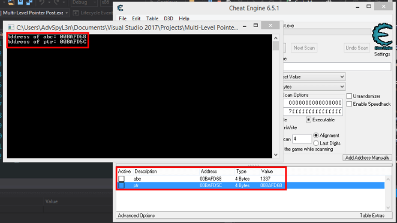Open the D3D menu

(169, 19)
